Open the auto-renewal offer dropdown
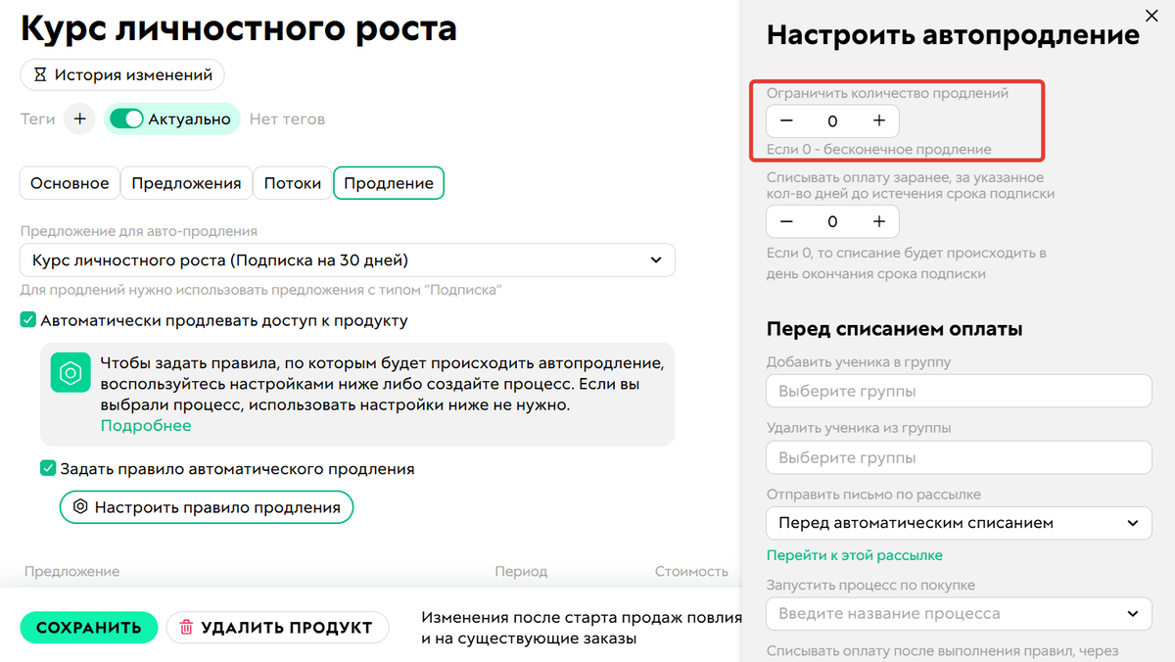1175x662 pixels. [x=348, y=260]
